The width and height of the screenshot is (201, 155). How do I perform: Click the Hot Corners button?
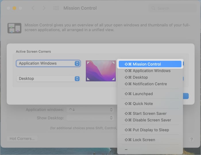pos(22,139)
